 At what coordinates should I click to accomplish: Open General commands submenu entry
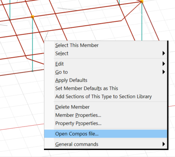(x=106, y=144)
